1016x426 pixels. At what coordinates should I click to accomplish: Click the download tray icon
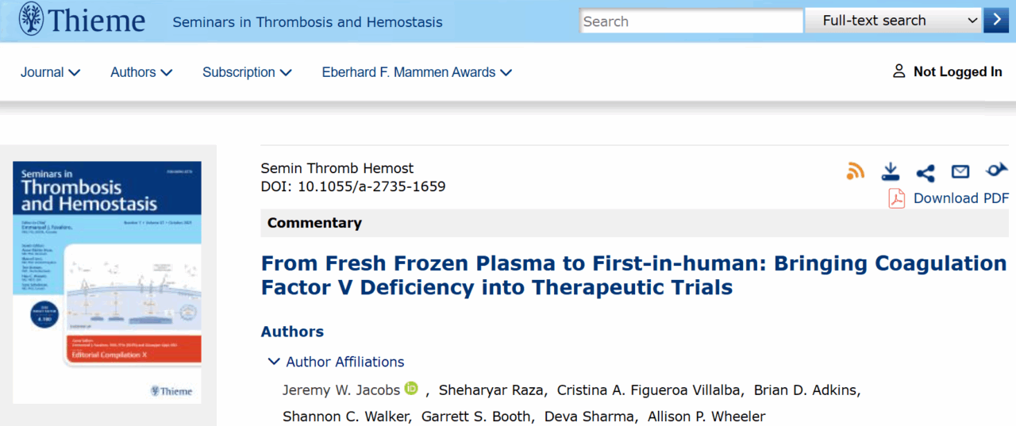[891, 171]
